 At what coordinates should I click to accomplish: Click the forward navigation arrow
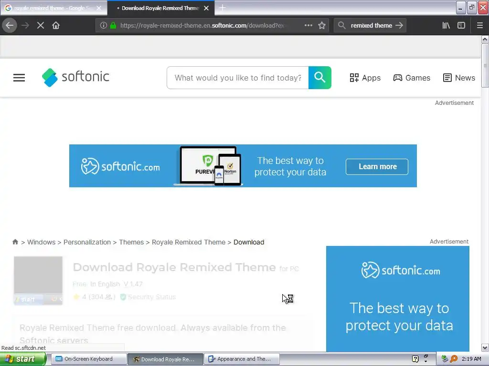coord(25,25)
